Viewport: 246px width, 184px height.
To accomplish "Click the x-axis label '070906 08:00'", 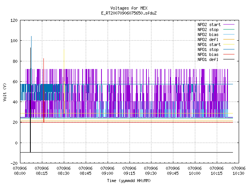I will coord(20,171).
